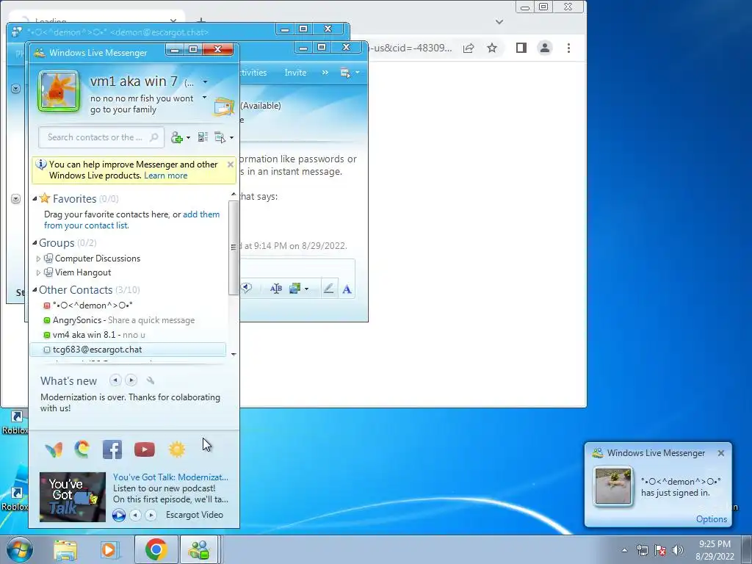Click the Chrome share page icon

(x=469, y=48)
